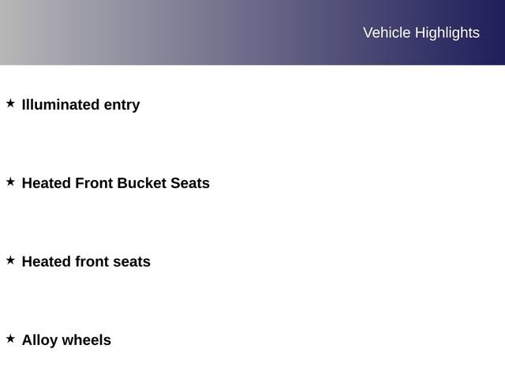Click the word Alloy in last item
Screen dimensions: 505x379
click(x=39, y=340)
